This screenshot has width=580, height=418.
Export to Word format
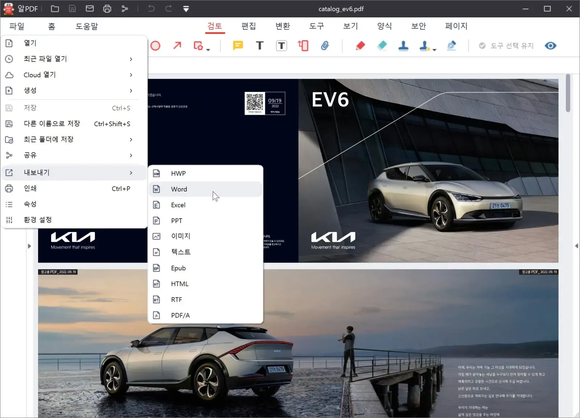tap(206, 189)
